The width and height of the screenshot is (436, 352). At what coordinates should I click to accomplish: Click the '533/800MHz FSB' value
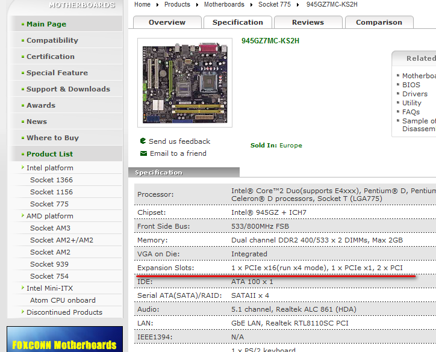pos(260,226)
